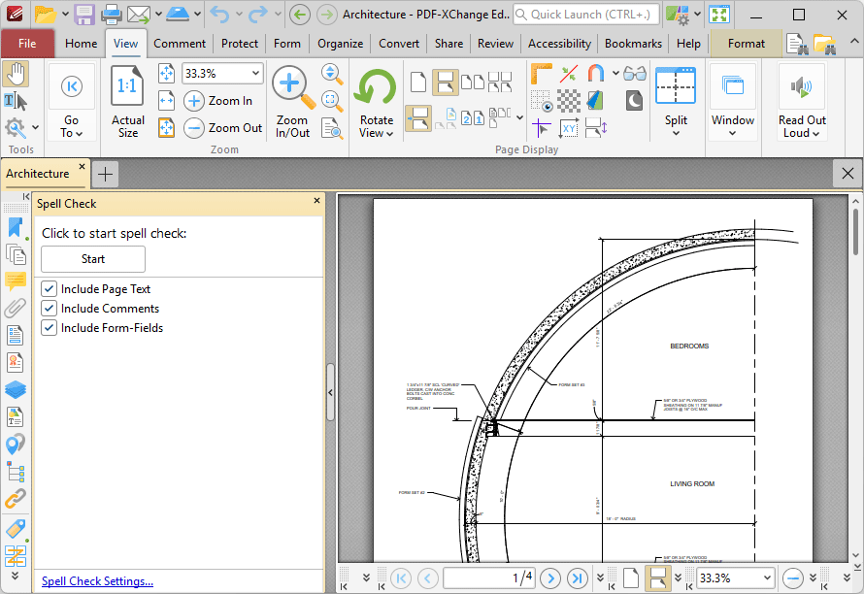Open the Bookmarks pane in sidebar
Screen dimensions: 864x594
tap(16, 227)
